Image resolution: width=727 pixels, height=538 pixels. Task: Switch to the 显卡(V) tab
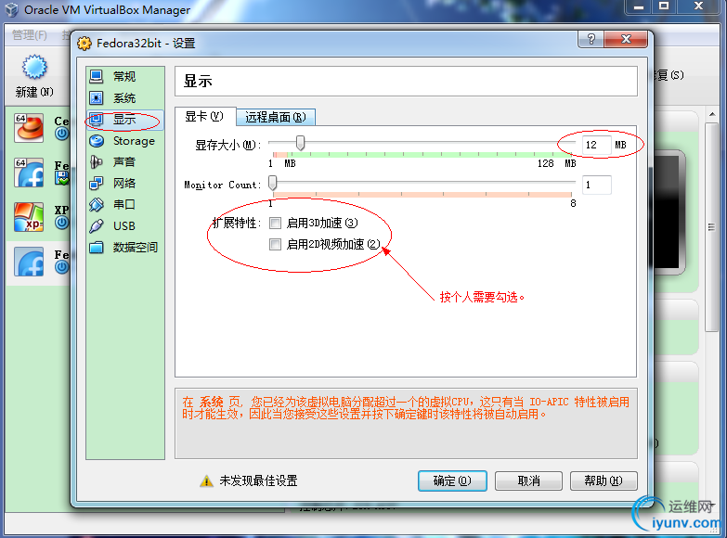pyautogui.click(x=205, y=116)
